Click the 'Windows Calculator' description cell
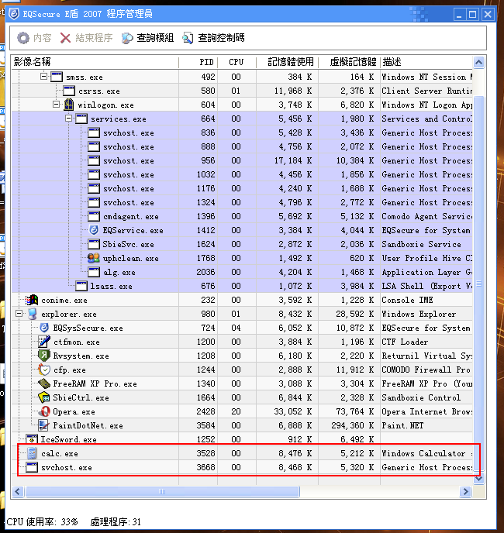Image resolution: width=504 pixels, height=533 pixels. [x=426, y=453]
